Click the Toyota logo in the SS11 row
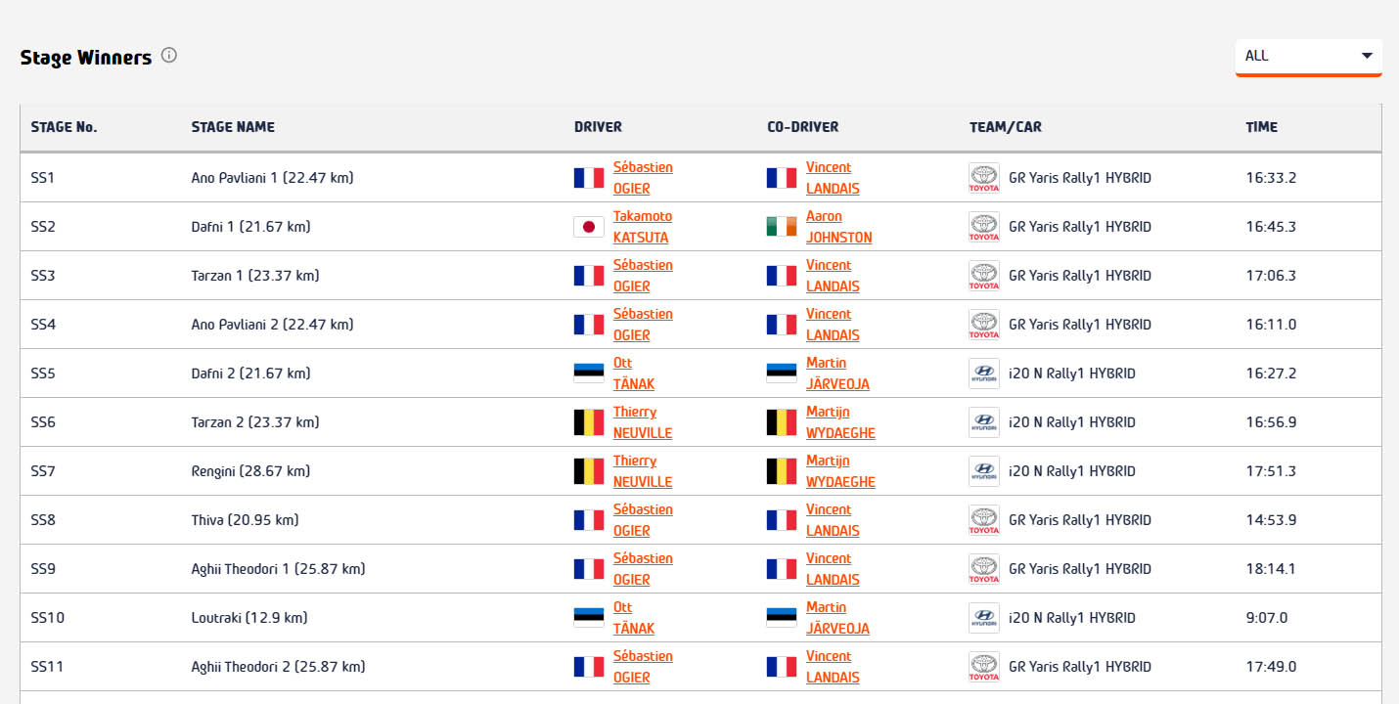Screen dimensions: 1399x704 (x=984, y=667)
